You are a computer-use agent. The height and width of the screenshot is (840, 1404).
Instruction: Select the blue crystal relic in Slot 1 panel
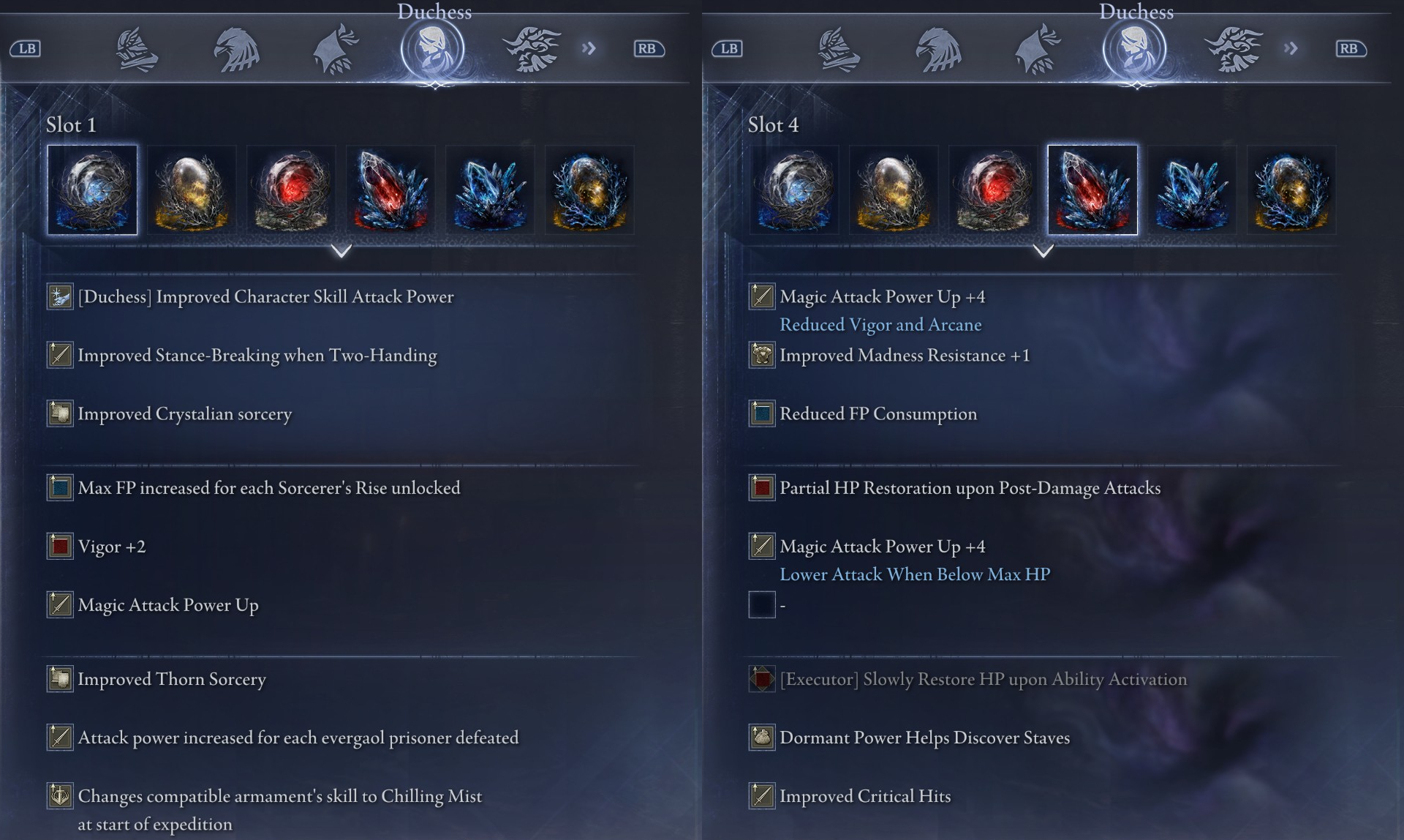pyautogui.click(x=490, y=190)
